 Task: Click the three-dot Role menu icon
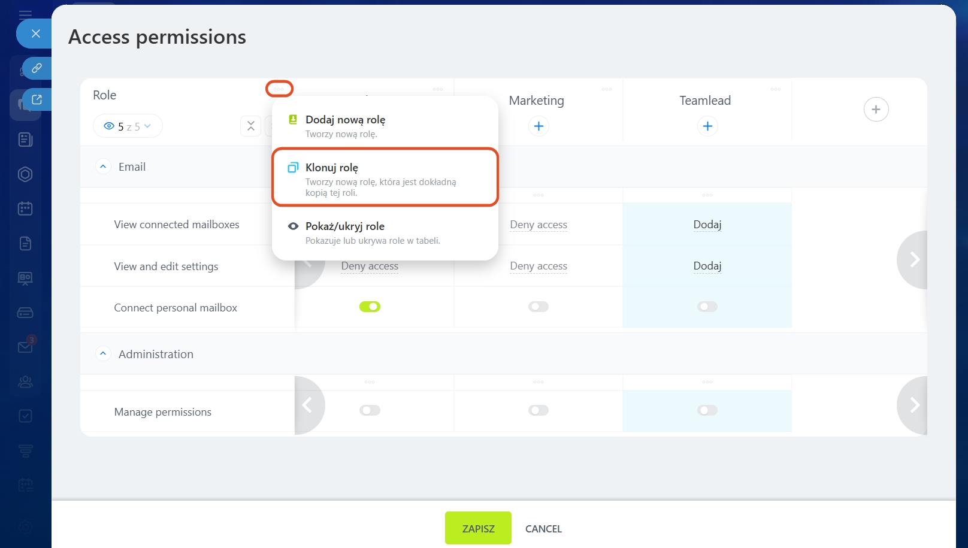(279, 89)
